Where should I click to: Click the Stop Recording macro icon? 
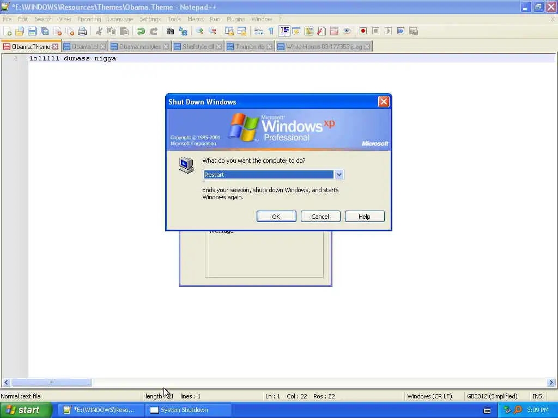[x=376, y=31]
